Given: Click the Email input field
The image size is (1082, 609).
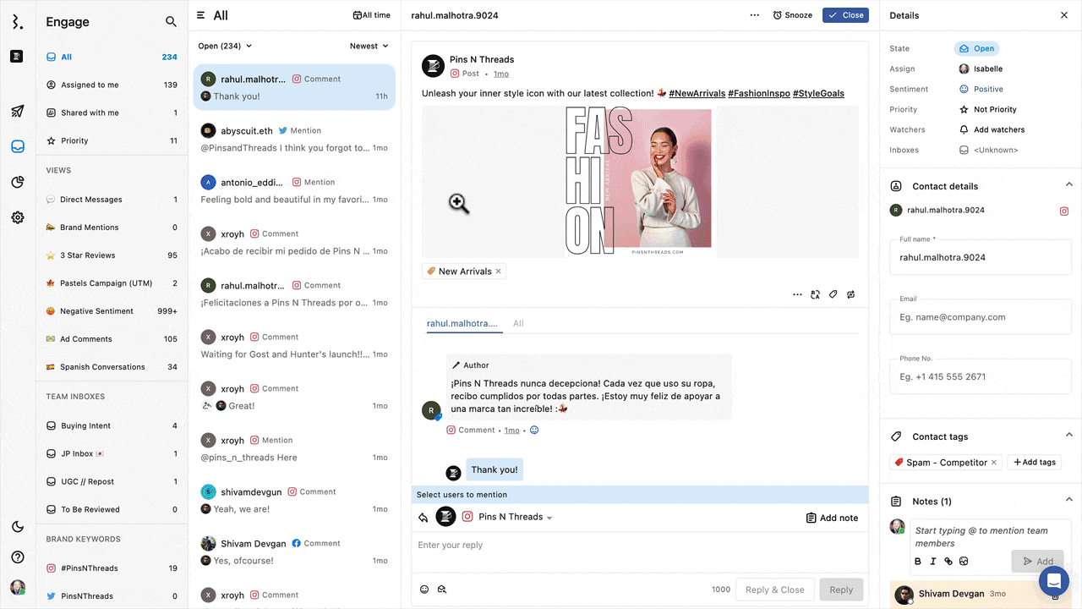Looking at the screenshot, I should (980, 317).
